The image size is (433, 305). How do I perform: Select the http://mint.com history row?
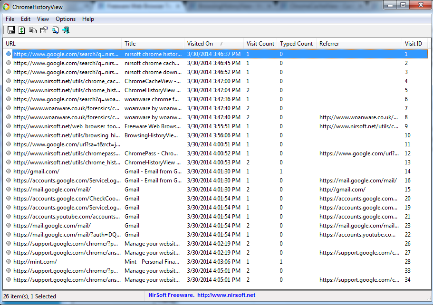pos(71,262)
